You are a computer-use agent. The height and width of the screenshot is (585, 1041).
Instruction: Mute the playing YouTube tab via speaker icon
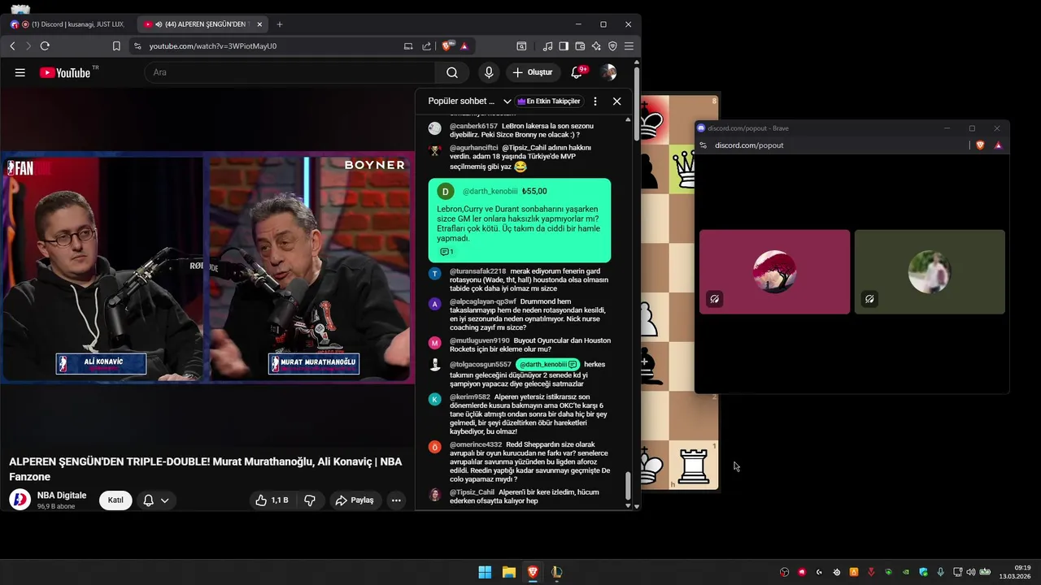tap(158, 24)
